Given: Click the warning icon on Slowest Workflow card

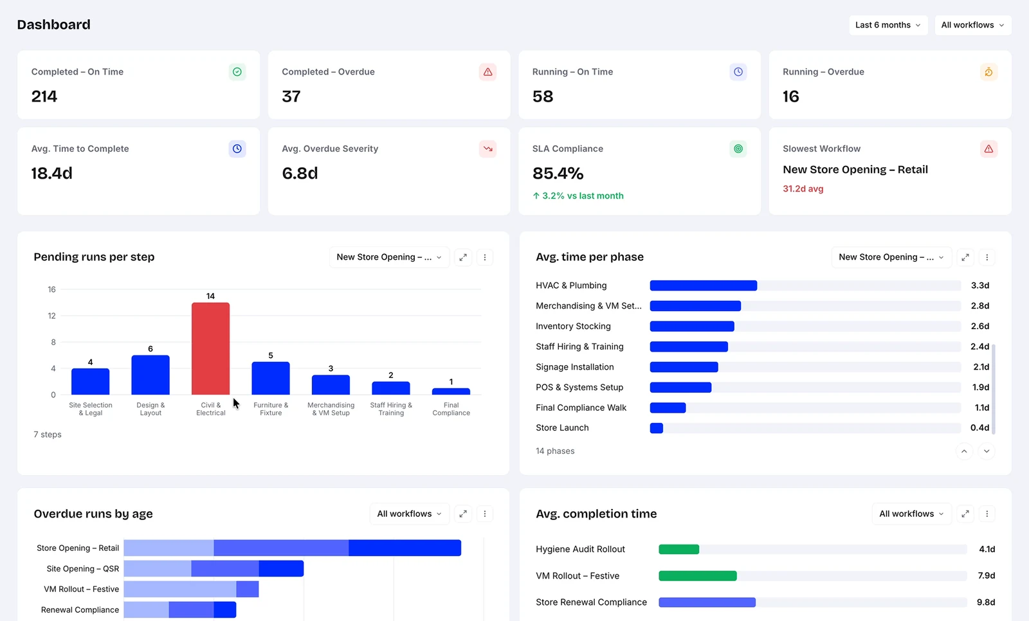Looking at the screenshot, I should (x=988, y=149).
